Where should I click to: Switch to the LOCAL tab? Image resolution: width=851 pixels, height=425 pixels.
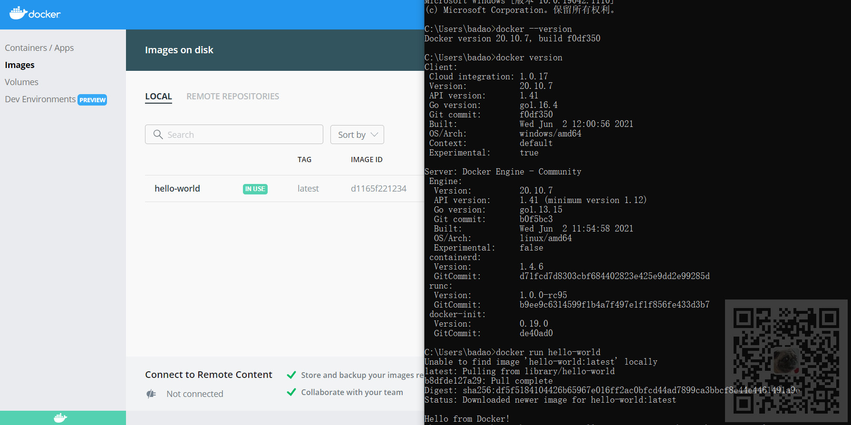158,97
